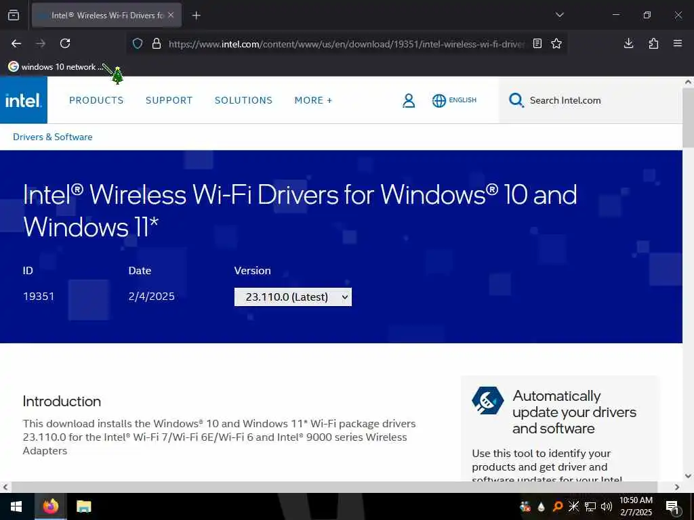Click the Intel driver support assistant icon
This screenshot has width=694, height=520.
[488, 401]
